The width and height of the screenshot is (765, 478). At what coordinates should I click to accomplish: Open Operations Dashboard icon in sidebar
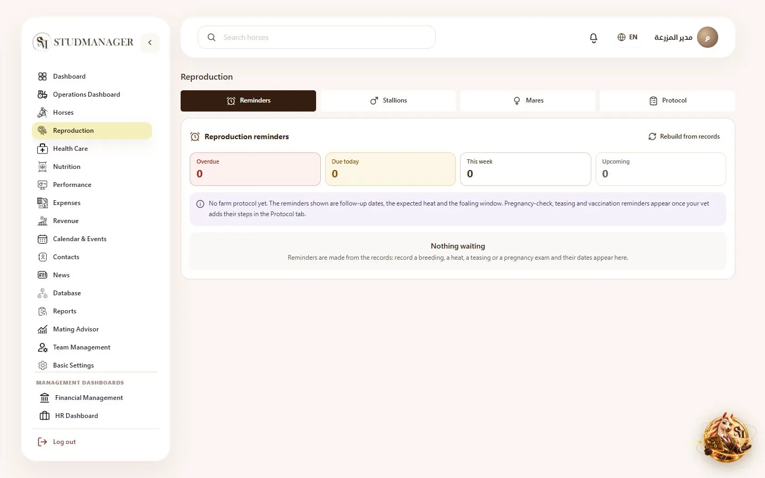[x=42, y=95]
